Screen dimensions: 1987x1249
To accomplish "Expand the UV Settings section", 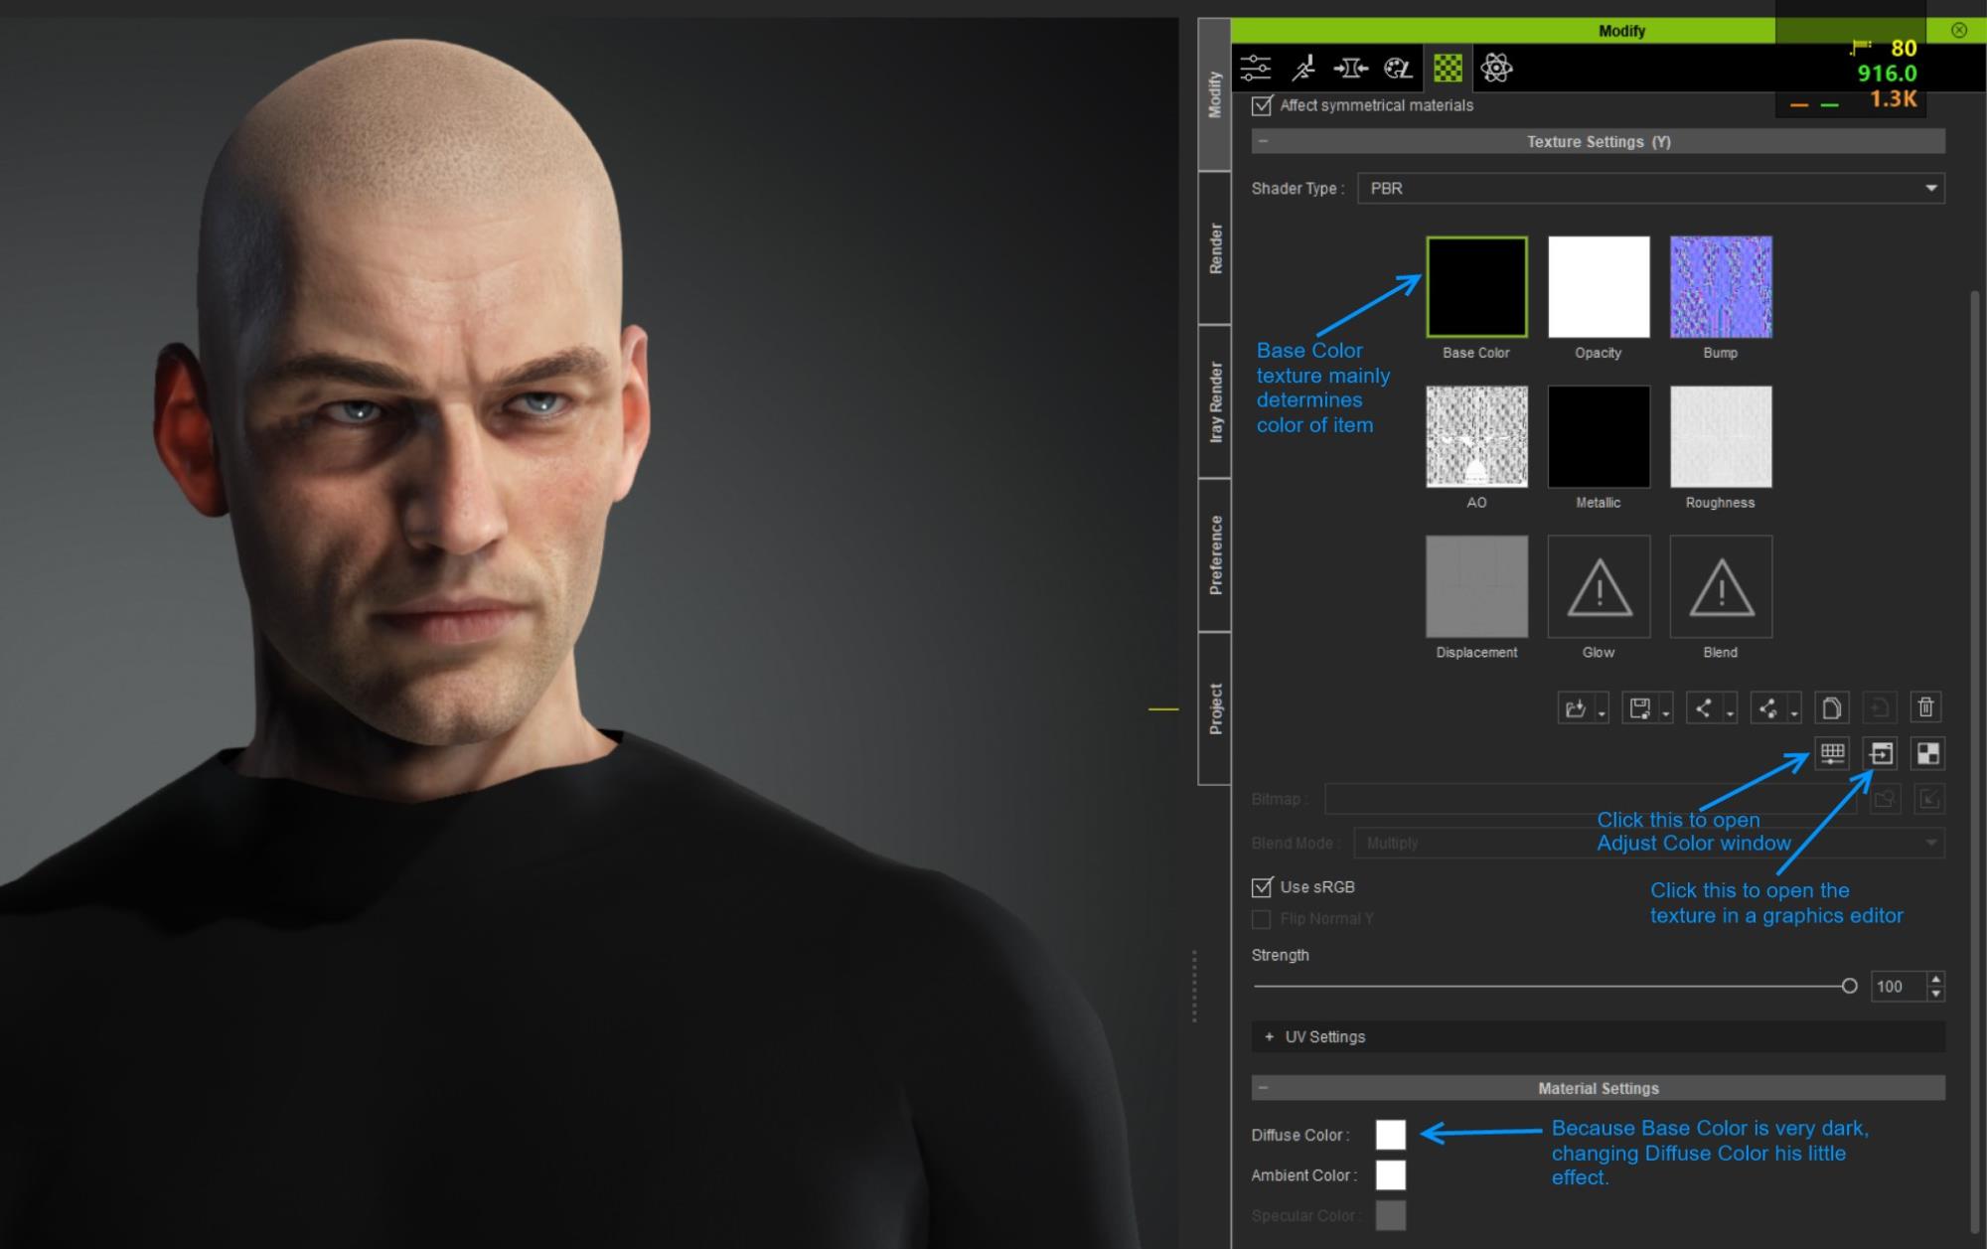I will [1269, 1036].
